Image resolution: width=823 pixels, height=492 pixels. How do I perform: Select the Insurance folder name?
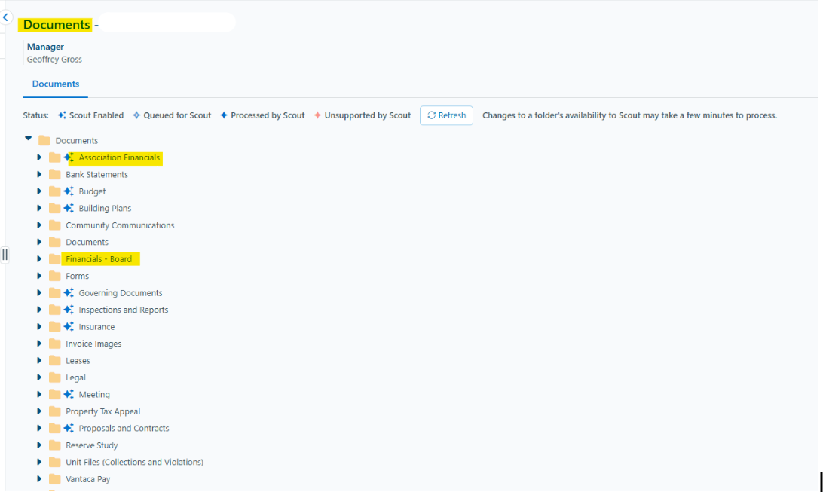[x=96, y=327]
